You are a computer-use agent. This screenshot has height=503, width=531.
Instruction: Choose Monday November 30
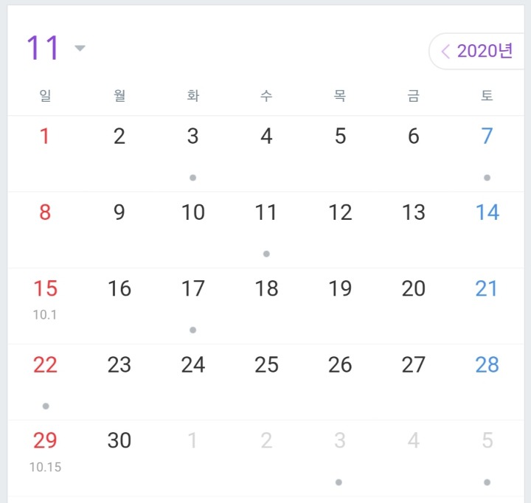pos(119,440)
